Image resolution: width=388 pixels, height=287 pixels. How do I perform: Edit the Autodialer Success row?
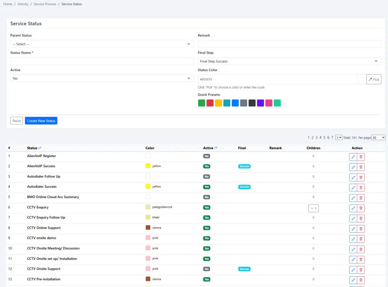[353, 188]
